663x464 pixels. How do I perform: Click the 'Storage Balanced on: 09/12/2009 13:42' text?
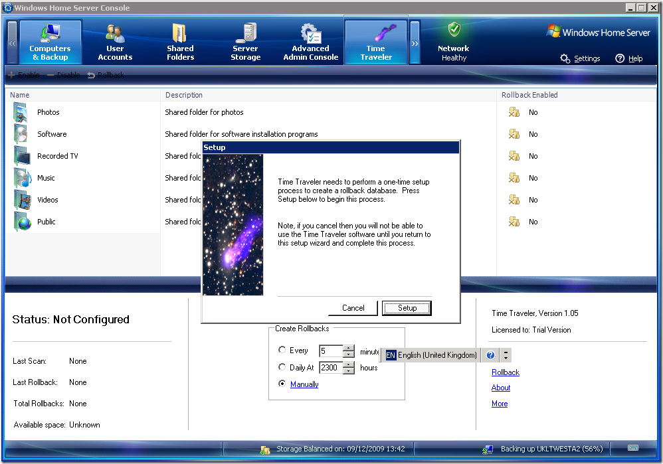(x=341, y=449)
